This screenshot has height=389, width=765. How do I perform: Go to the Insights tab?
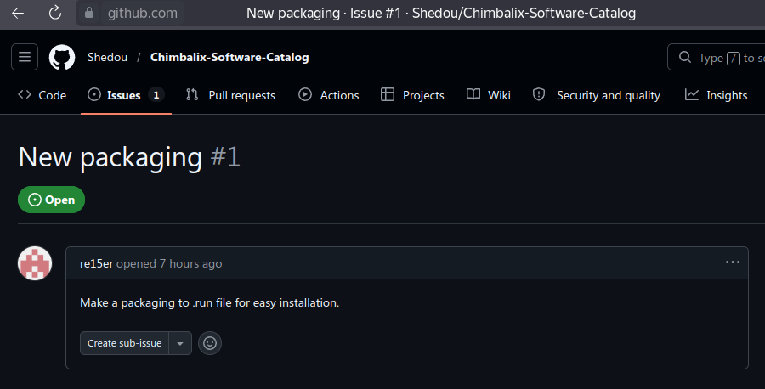click(x=716, y=95)
